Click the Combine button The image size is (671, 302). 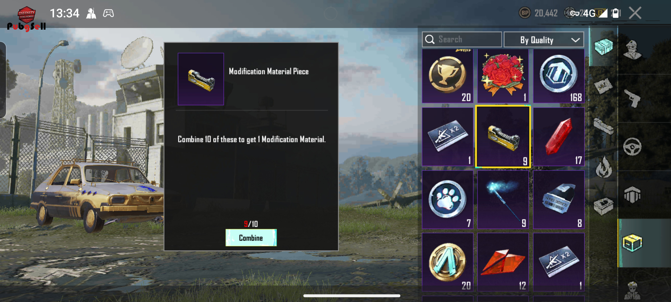(251, 238)
